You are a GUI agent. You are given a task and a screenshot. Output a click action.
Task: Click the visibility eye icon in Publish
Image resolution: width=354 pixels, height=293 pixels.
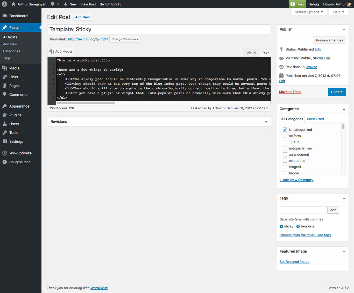(281, 58)
